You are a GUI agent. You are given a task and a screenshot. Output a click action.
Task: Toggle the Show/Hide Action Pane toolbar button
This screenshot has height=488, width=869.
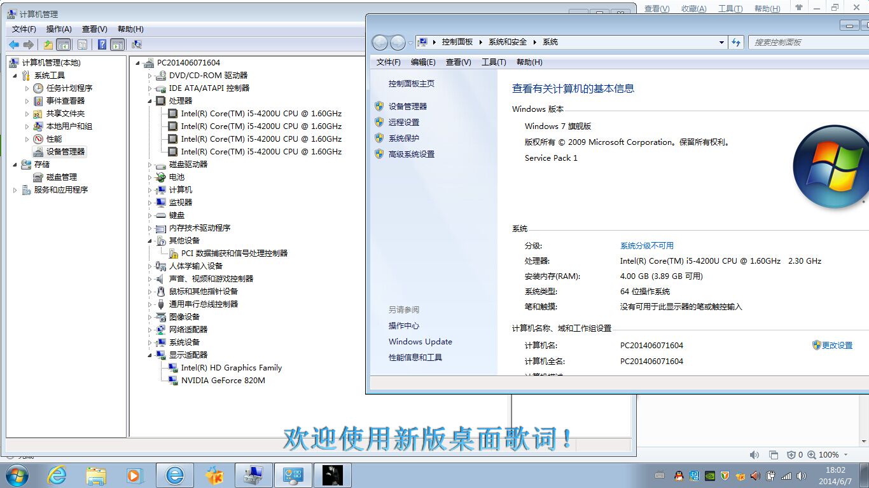pyautogui.click(x=117, y=44)
